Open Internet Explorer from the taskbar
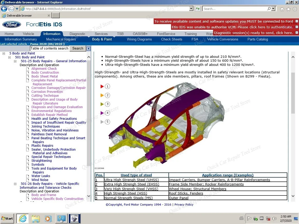 [x=22, y=219]
